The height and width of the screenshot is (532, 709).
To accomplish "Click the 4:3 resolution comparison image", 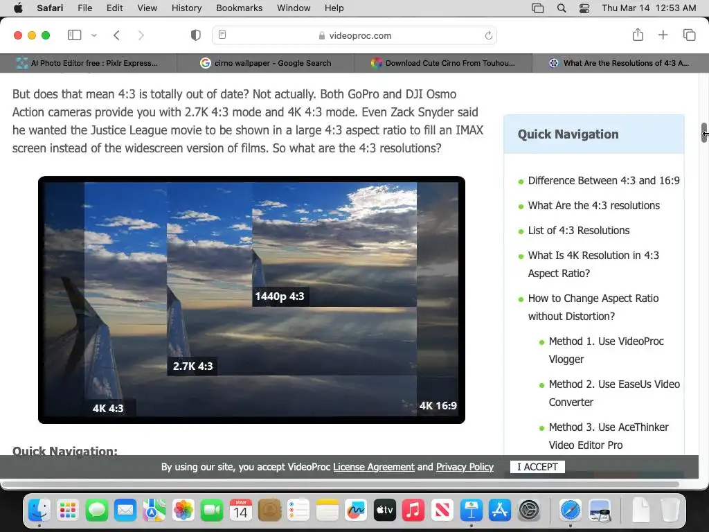I will pyautogui.click(x=251, y=300).
